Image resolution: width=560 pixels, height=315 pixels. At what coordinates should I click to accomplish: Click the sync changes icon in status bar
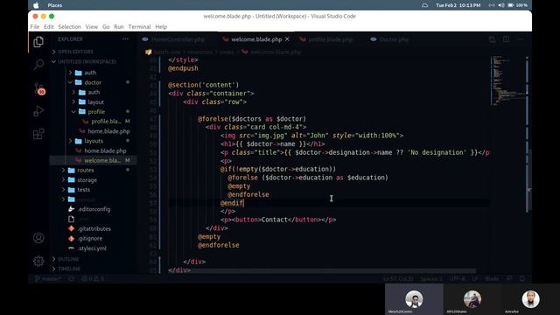coord(72,278)
